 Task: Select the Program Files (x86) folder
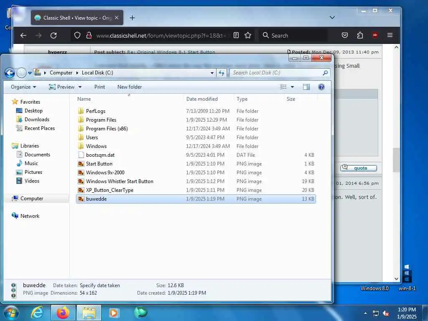pos(107,129)
